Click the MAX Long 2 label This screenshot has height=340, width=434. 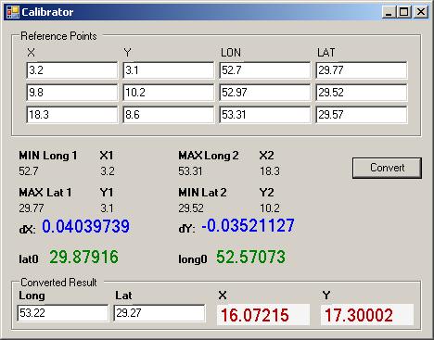(x=209, y=156)
